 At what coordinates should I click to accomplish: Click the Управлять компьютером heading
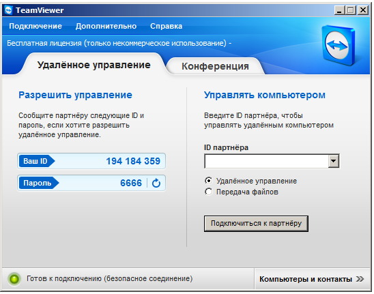click(265, 95)
